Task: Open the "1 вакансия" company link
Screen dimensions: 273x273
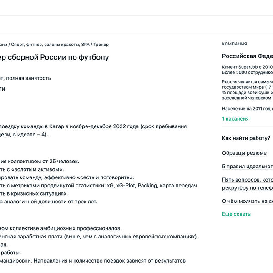Action: pyautogui.click(x=235, y=119)
